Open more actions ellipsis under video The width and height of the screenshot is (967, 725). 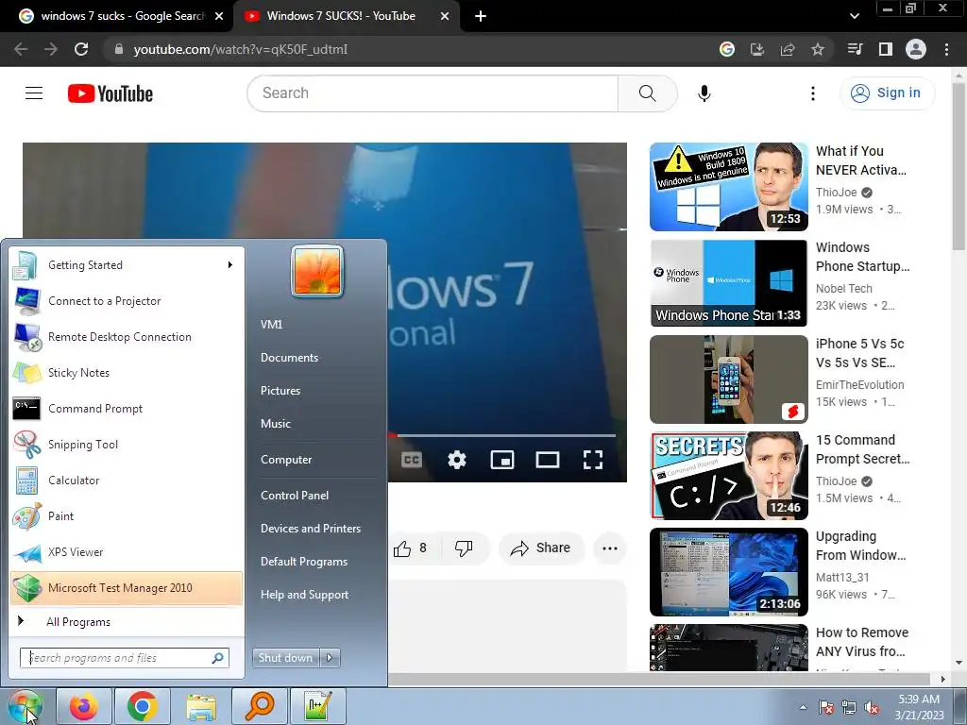click(x=610, y=548)
